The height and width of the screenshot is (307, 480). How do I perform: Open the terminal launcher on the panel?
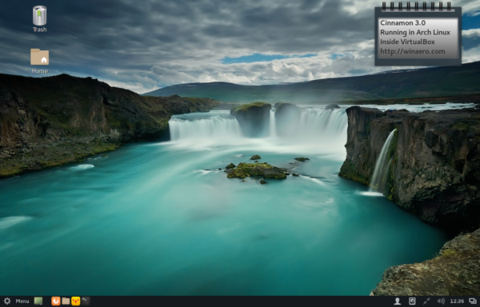tap(86, 301)
